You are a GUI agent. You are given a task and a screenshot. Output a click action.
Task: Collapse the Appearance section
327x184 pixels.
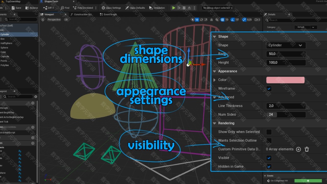[x=215, y=71]
